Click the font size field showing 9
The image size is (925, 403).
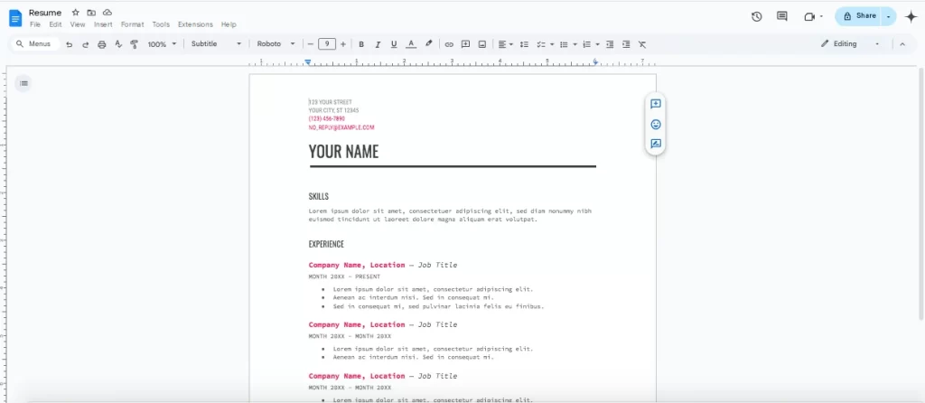327,44
